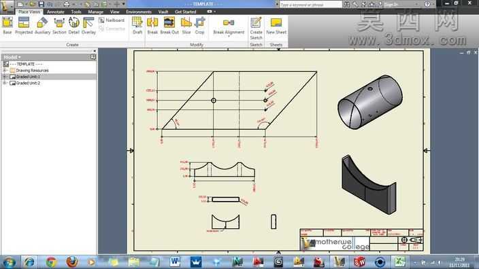Select the Break Out tool
The image size is (479, 269).
pyautogui.click(x=169, y=26)
